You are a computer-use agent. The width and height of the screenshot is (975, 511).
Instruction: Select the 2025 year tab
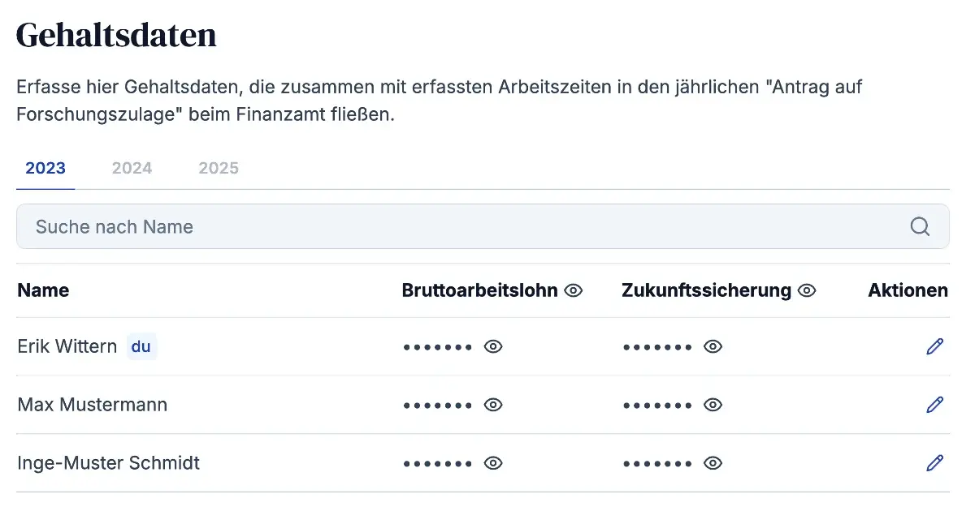pyautogui.click(x=219, y=169)
